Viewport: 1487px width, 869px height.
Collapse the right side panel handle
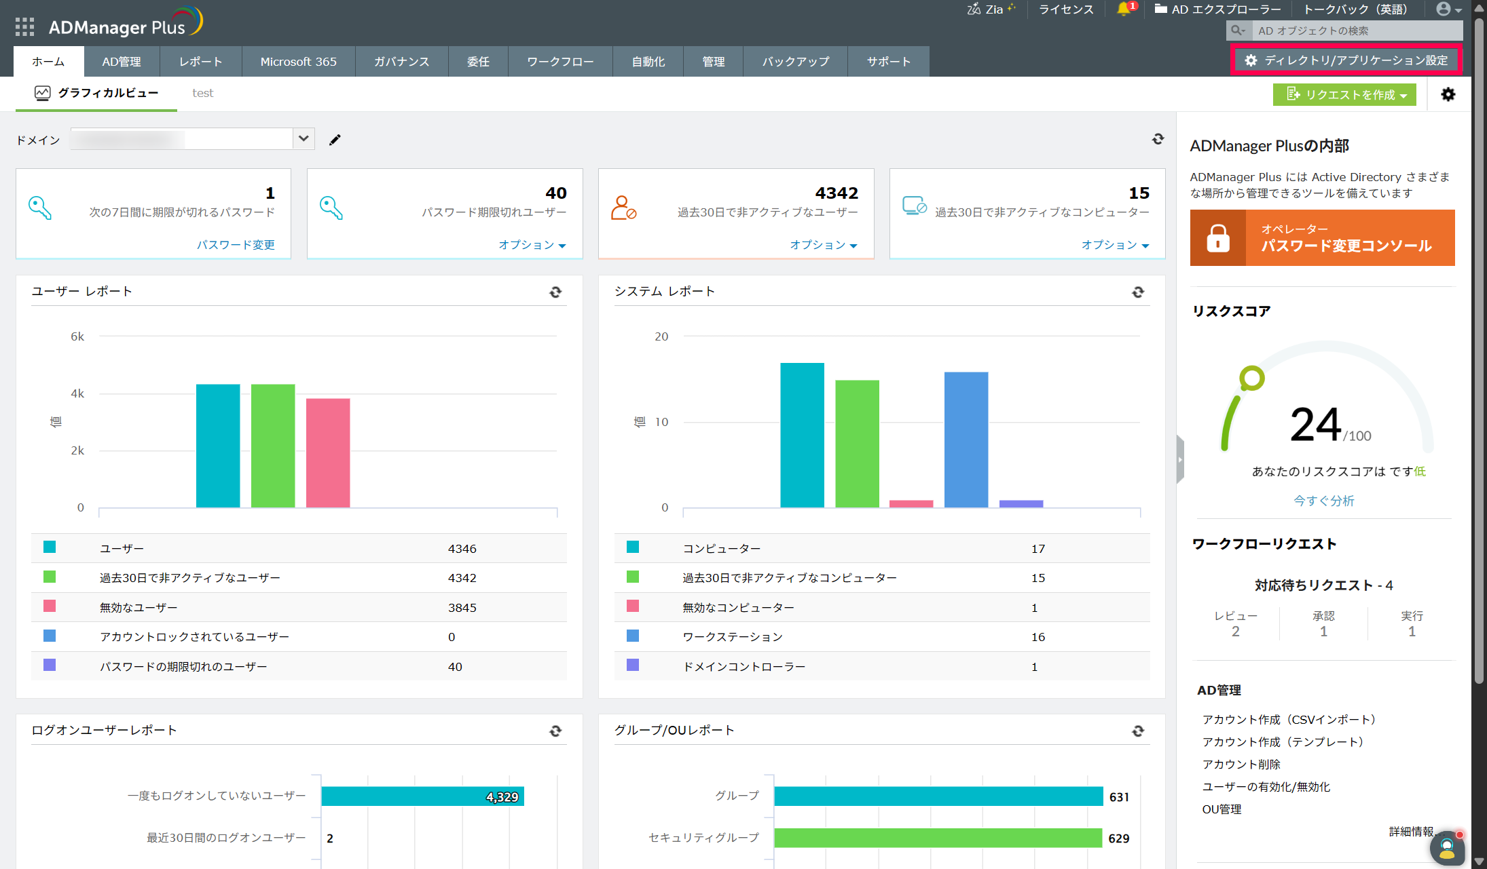pyautogui.click(x=1180, y=460)
